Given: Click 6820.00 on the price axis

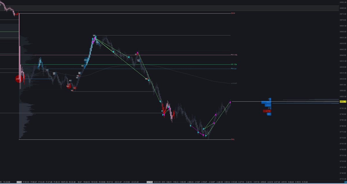Looking at the screenshot, I should [343, 79].
